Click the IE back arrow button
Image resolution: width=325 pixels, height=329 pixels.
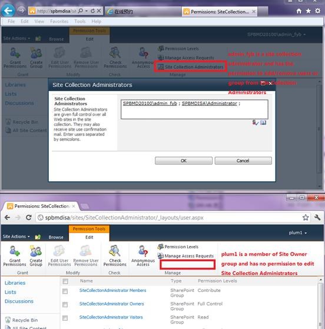pos(8,11)
